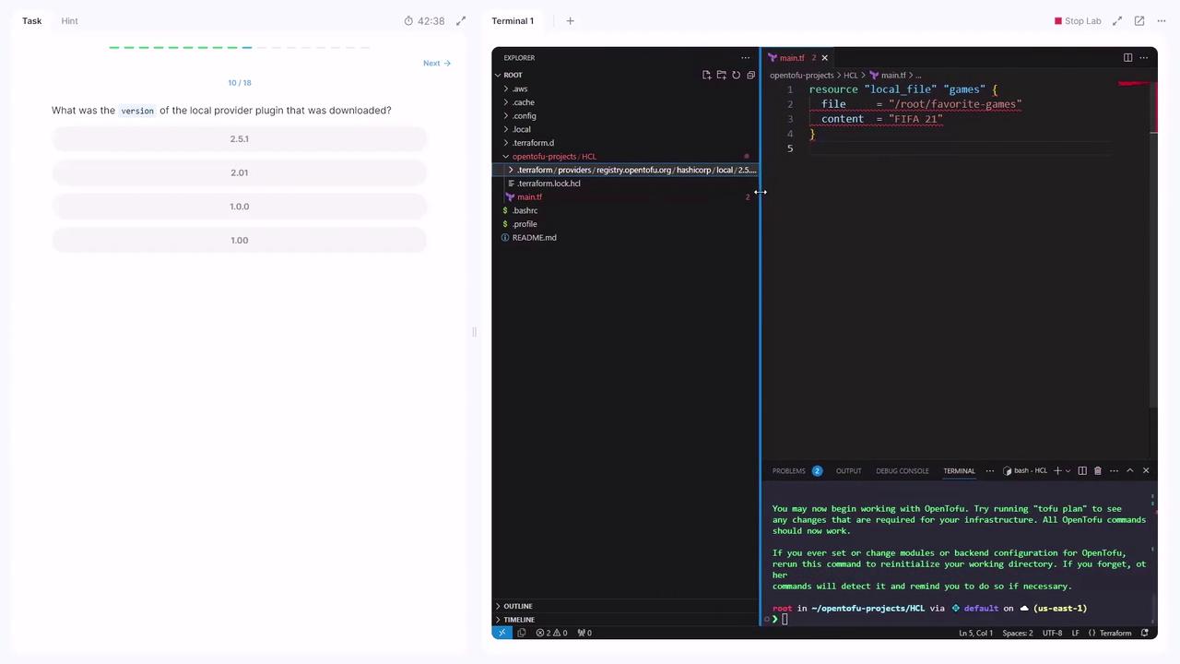The height and width of the screenshot is (664, 1180).
Task: Click the Stop Lab button
Action: point(1078,20)
